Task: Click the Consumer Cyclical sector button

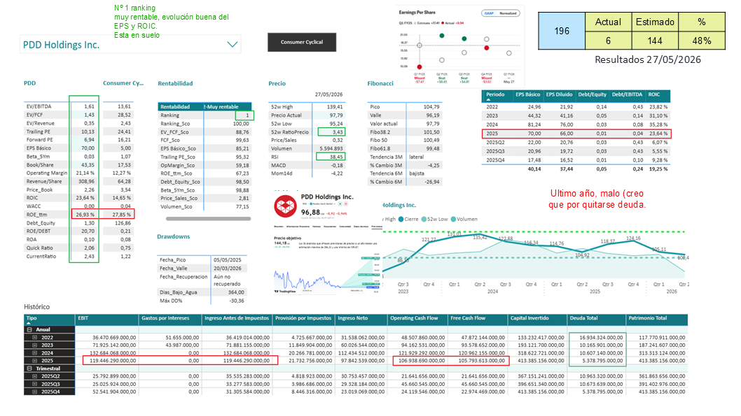Action: (x=301, y=42)
